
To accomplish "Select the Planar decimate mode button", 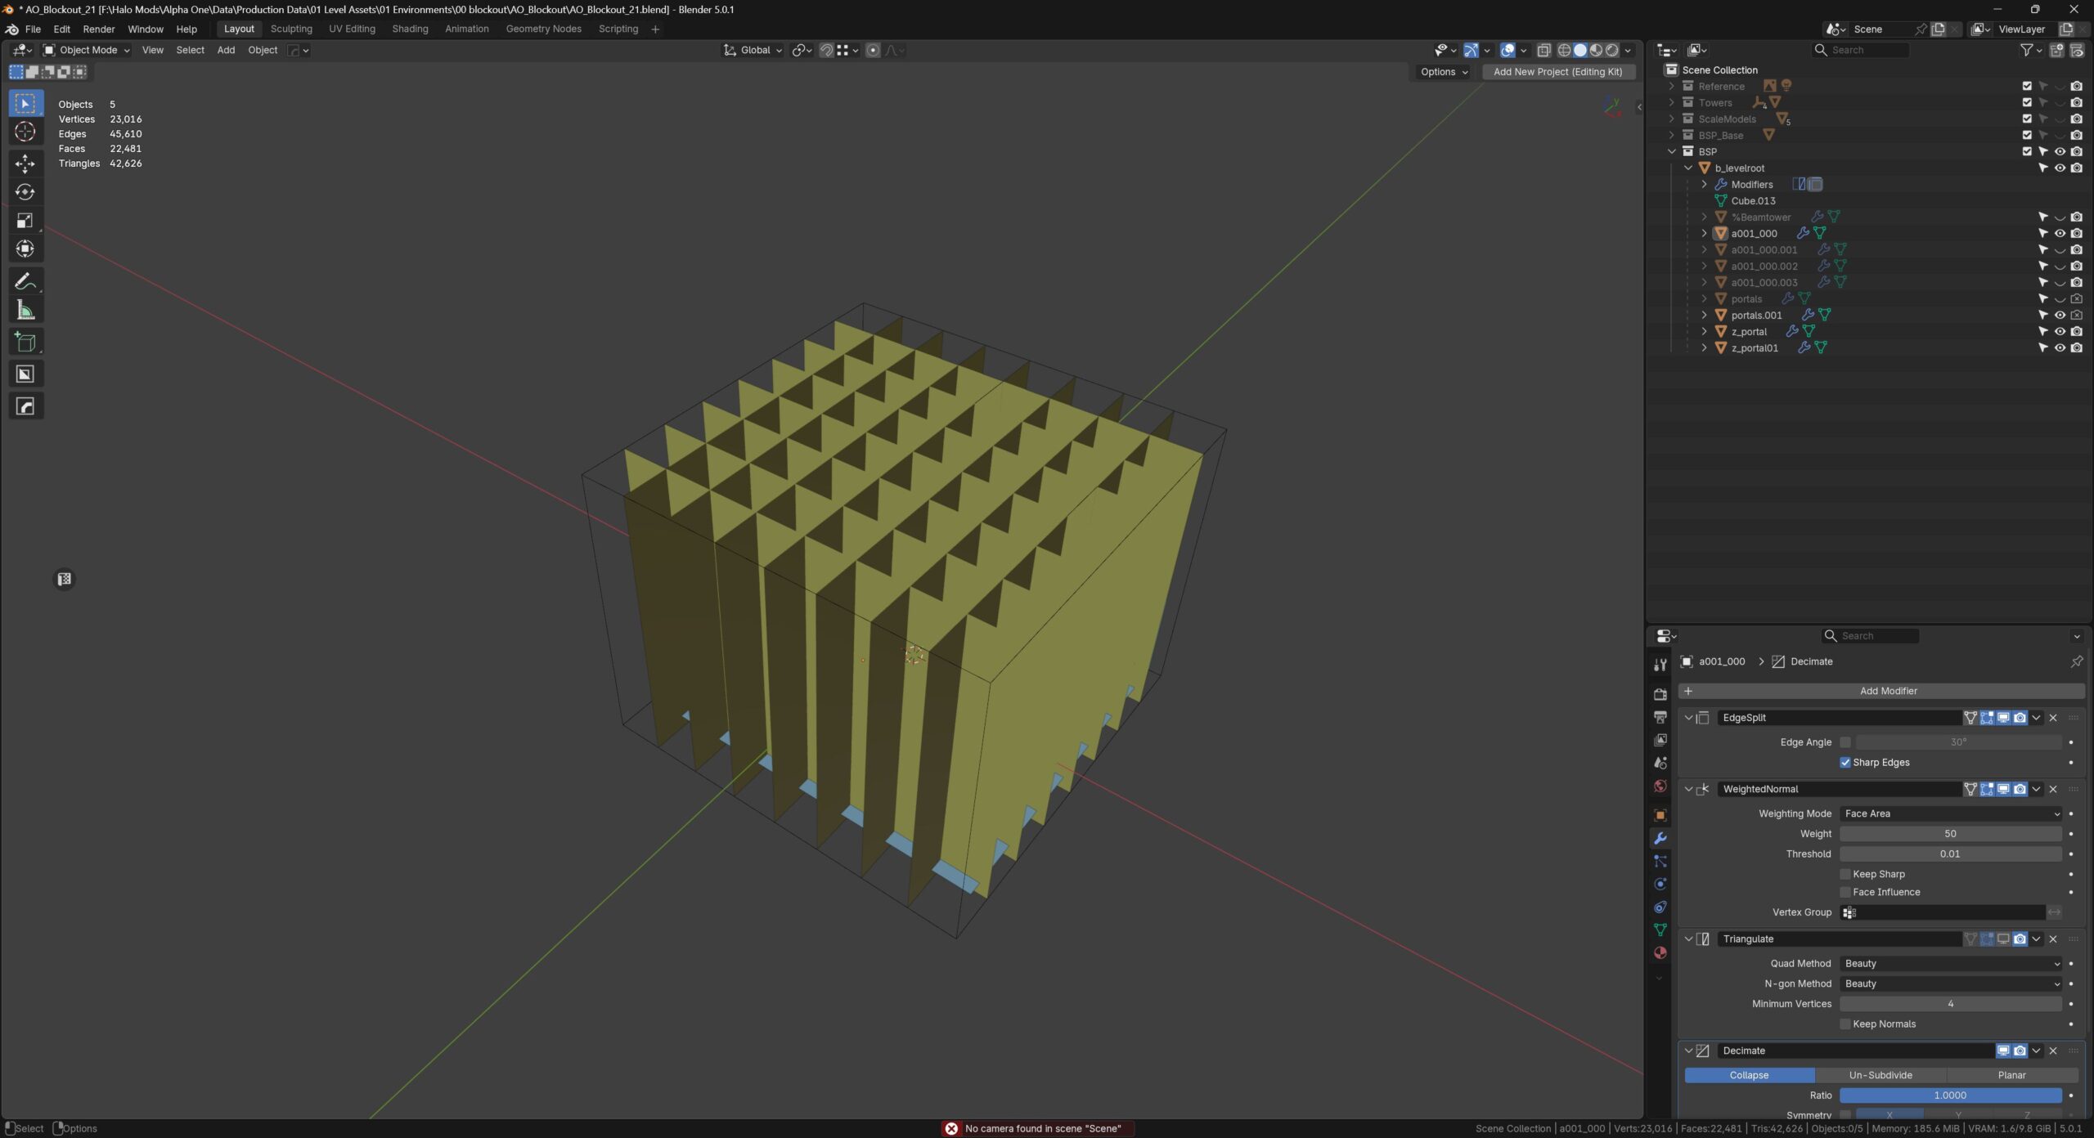I will pos(2011,1075).
